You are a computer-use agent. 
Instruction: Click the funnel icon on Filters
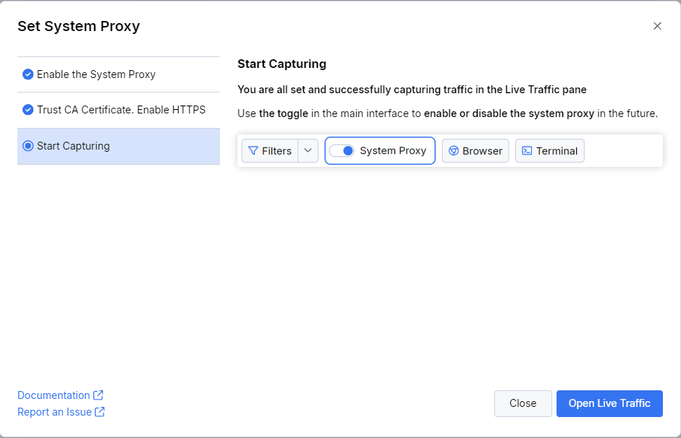[x=253, y=151]
